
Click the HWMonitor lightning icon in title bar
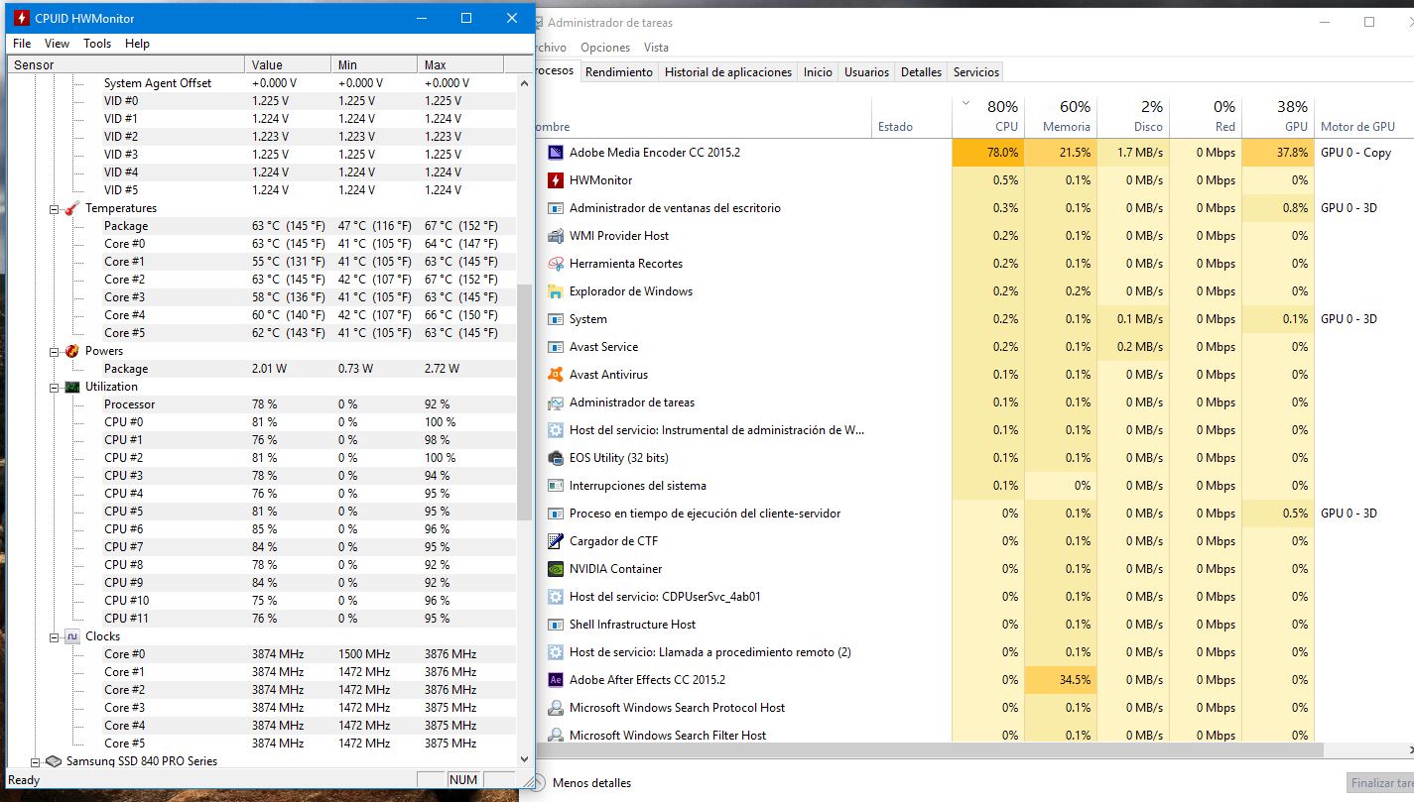pyautogui.click(x=21, y=18)
